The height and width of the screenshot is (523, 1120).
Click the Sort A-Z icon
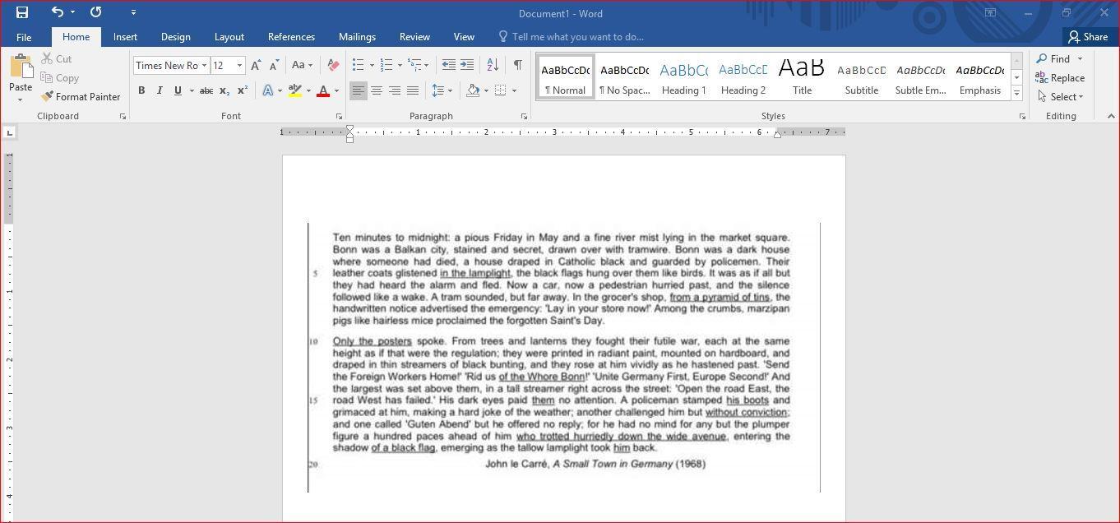[x=493, y=65]
